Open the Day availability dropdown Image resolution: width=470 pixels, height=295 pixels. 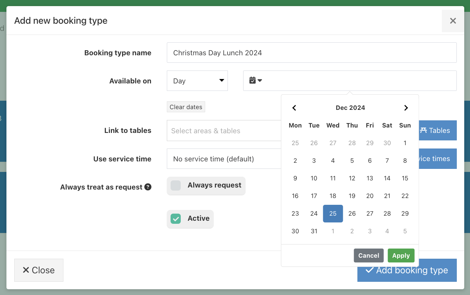tap(197, 80)
